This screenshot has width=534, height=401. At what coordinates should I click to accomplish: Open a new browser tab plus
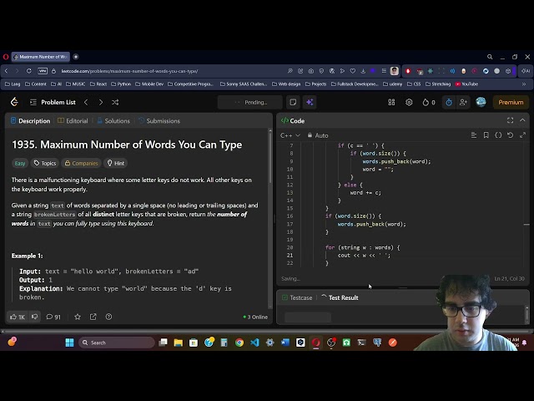click(x=76, y=57)
